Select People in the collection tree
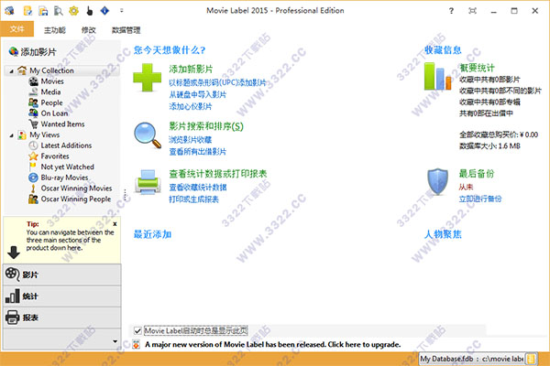550x366 pixels. point(51,102)
